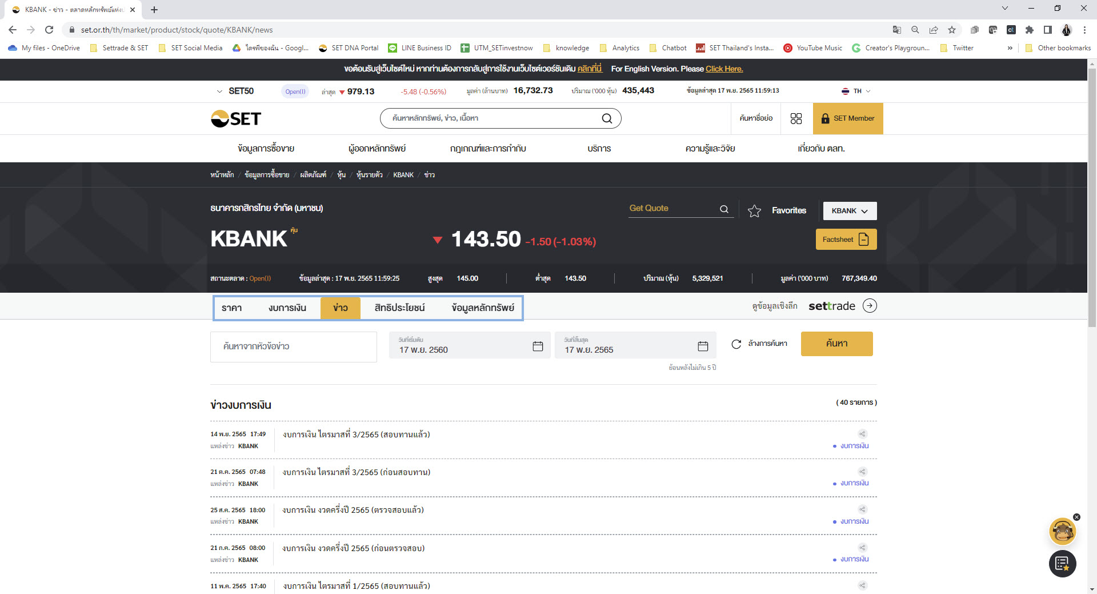Viewport: 1097px width, 594px height.
Task: Click the settrade circled arrow icon
Action: click(x=870, y=306)
